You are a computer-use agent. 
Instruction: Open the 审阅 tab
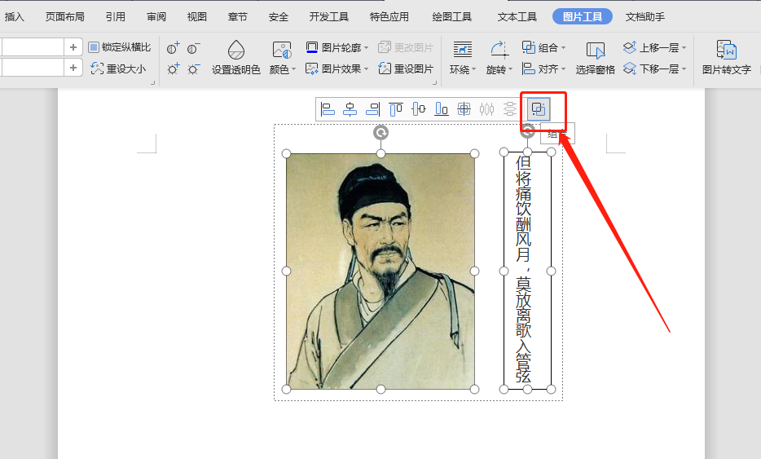pos(156,17)
